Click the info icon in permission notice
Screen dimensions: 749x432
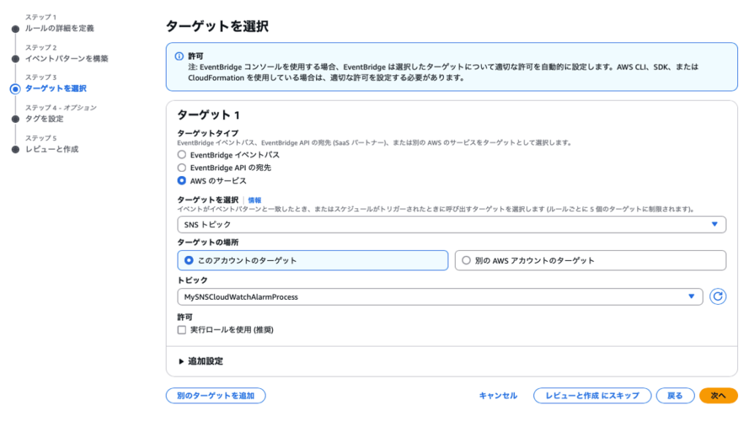click(x=179, y=56)
